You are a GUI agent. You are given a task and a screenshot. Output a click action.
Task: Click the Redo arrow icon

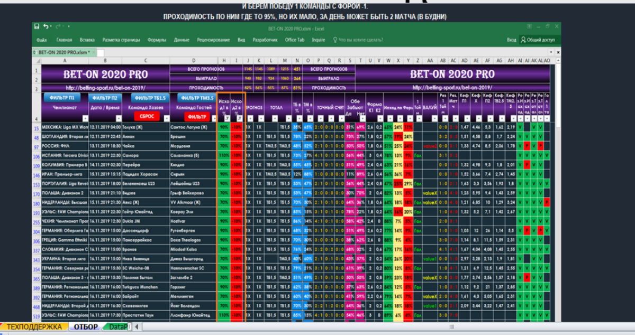58,26
